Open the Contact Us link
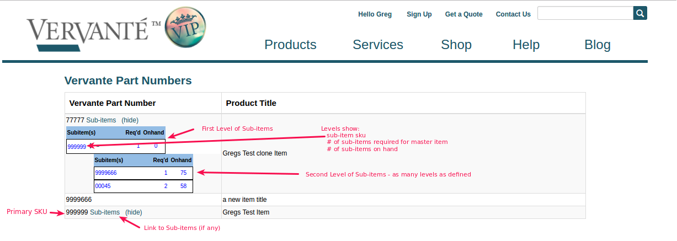 coord(513,14)
